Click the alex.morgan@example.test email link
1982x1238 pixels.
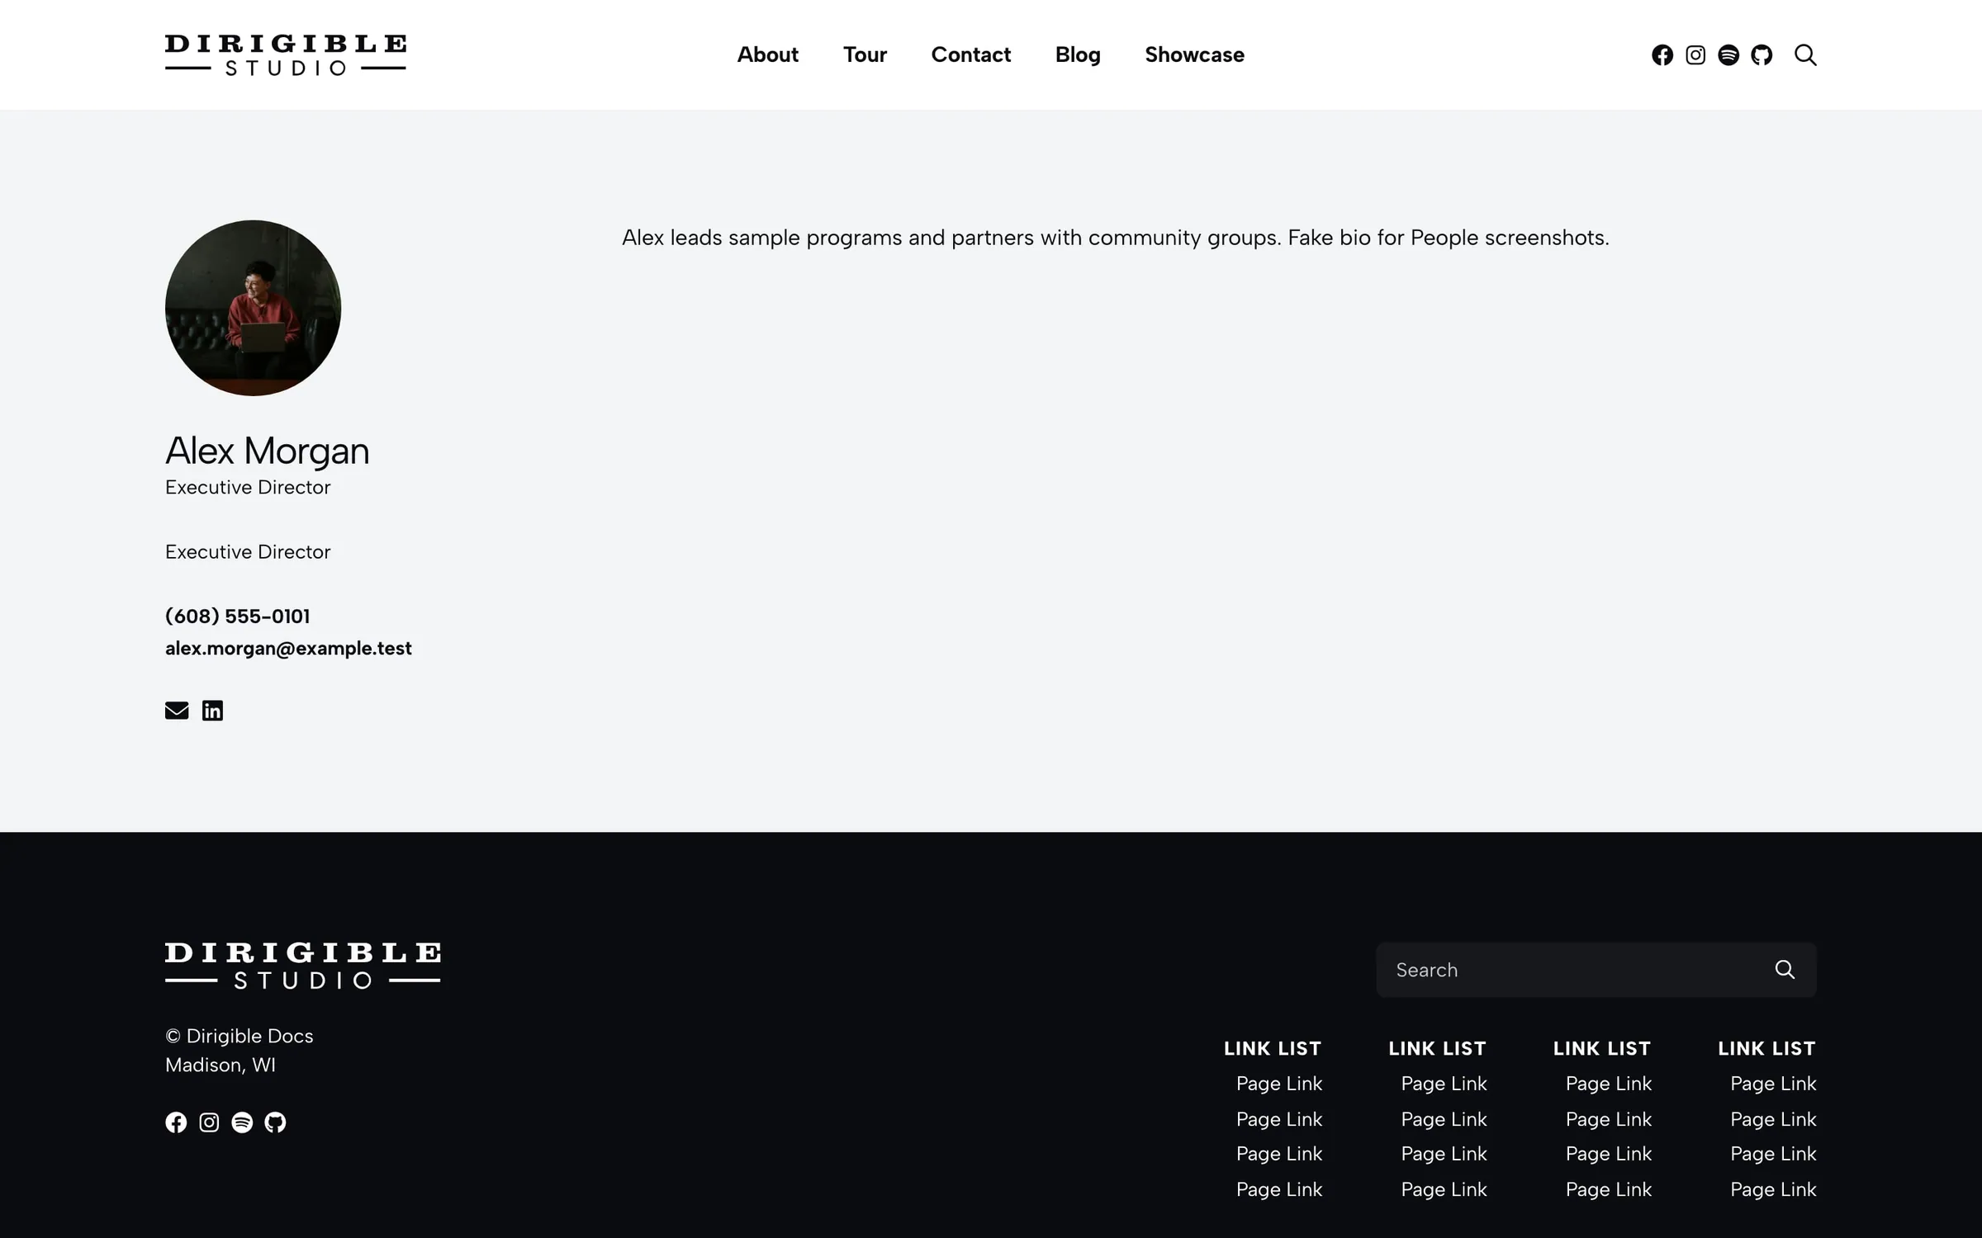(x=288, y=649)
